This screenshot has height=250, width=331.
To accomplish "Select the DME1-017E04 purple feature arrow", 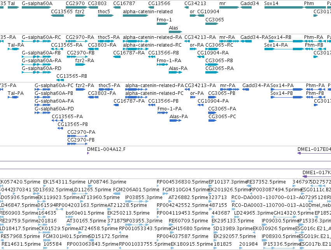I will (x=314, y=153).
